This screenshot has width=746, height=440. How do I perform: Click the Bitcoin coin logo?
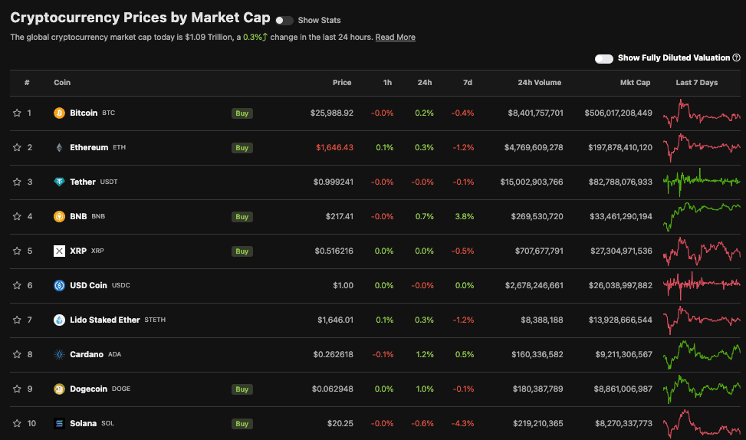[x=59, y=113]
